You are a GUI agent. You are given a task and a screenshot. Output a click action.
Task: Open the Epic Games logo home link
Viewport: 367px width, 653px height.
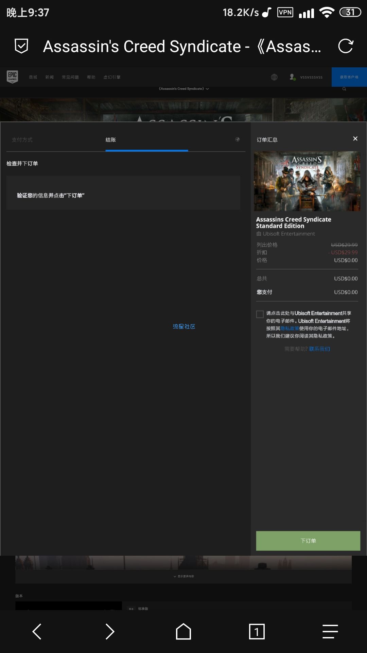point(12,77)
